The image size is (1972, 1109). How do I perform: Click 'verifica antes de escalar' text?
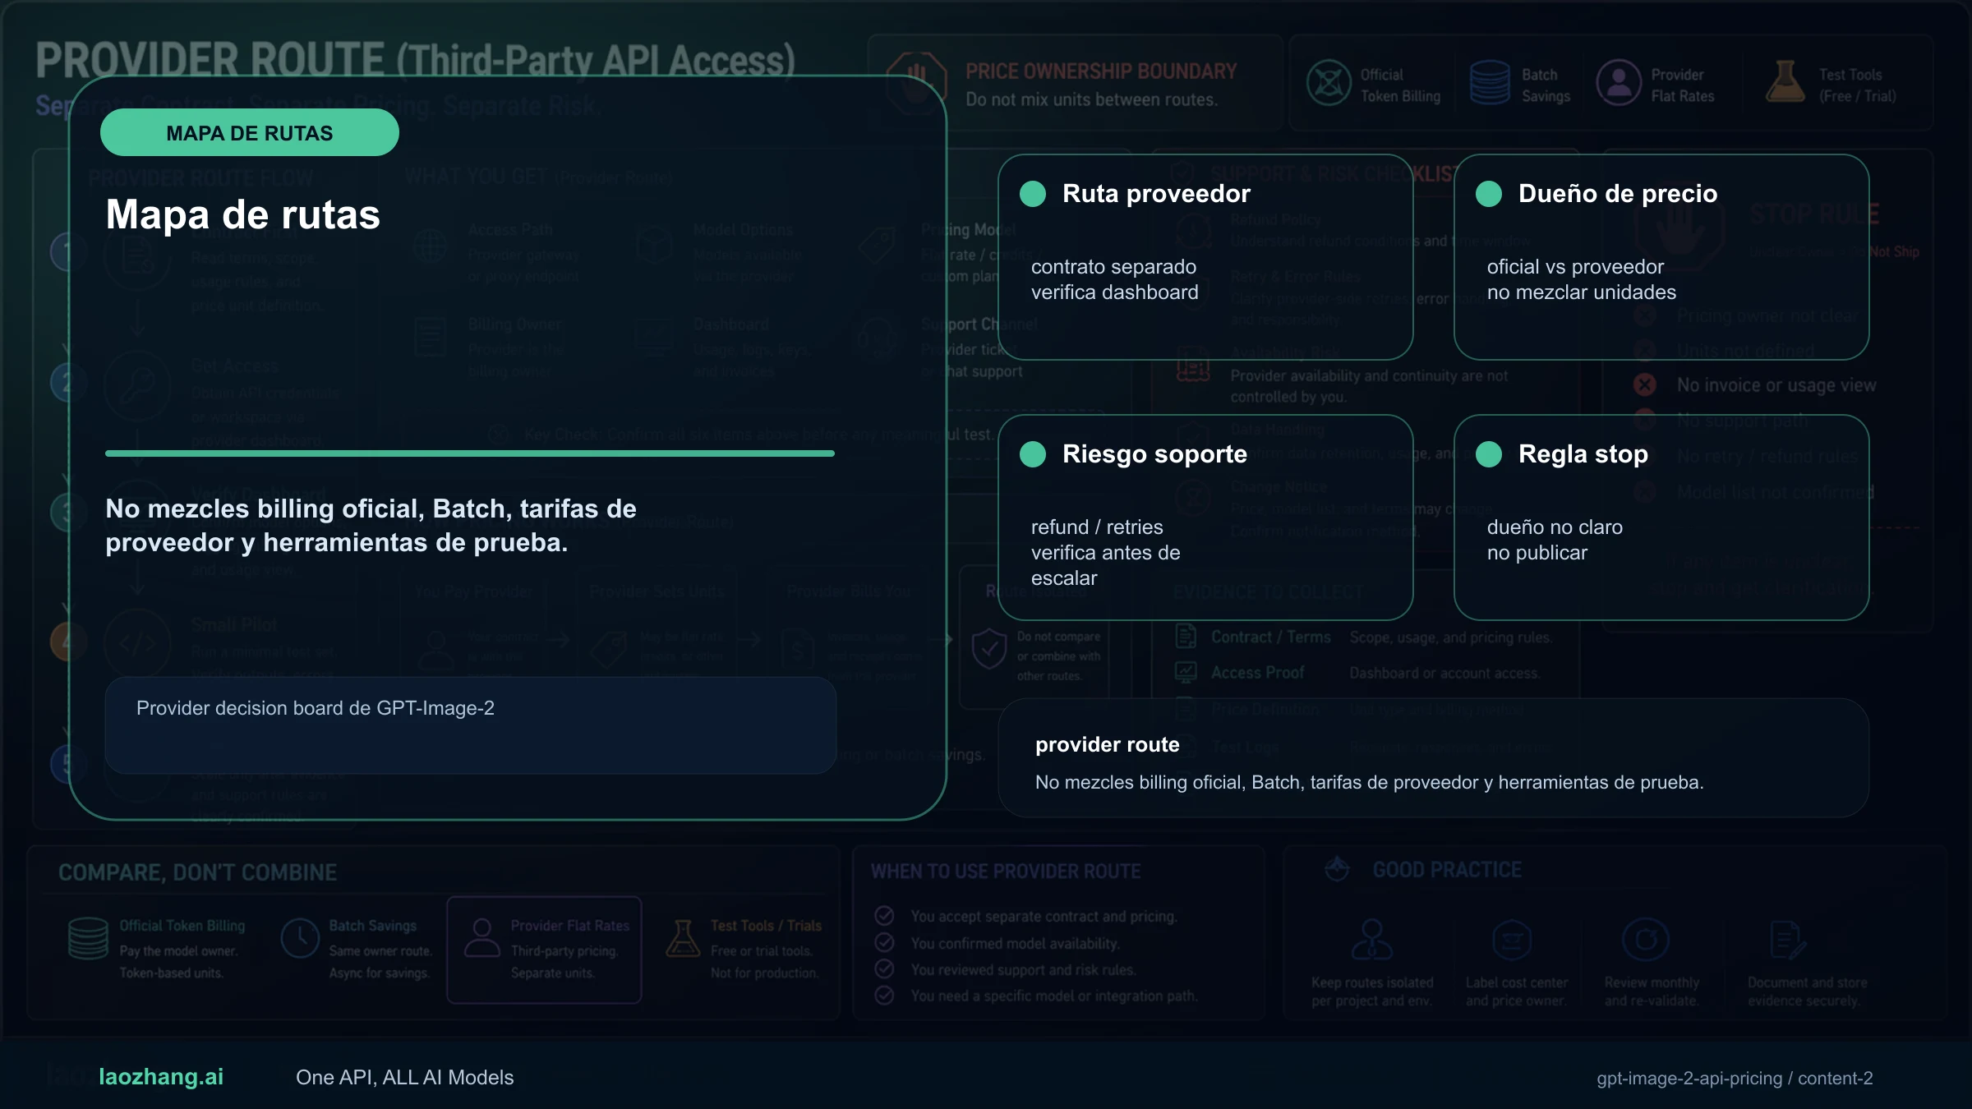tap(1106, 565)
